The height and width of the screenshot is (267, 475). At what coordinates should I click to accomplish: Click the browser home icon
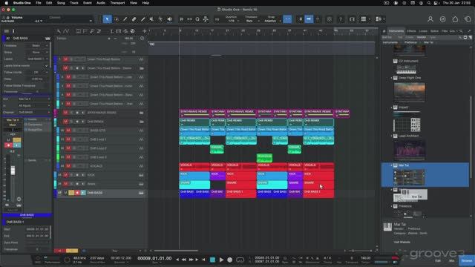[384, 31]
